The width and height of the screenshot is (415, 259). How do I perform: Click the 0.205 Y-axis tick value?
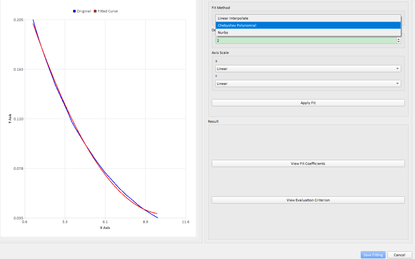click(x=18, y=20)
